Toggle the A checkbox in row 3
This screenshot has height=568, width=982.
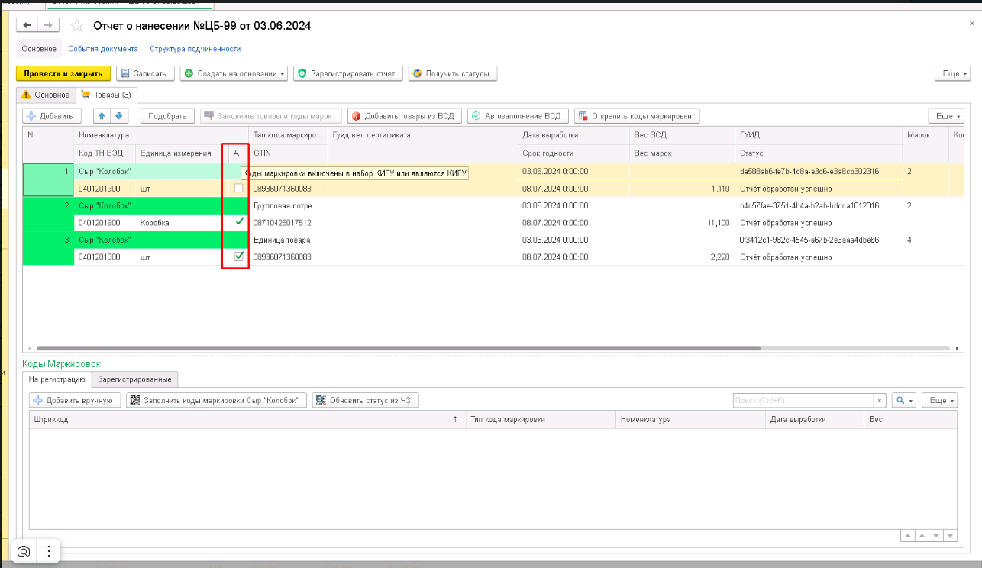(238, 257)
